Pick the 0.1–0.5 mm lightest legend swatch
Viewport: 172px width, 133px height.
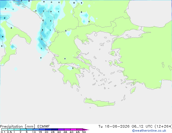pos(5,129)
